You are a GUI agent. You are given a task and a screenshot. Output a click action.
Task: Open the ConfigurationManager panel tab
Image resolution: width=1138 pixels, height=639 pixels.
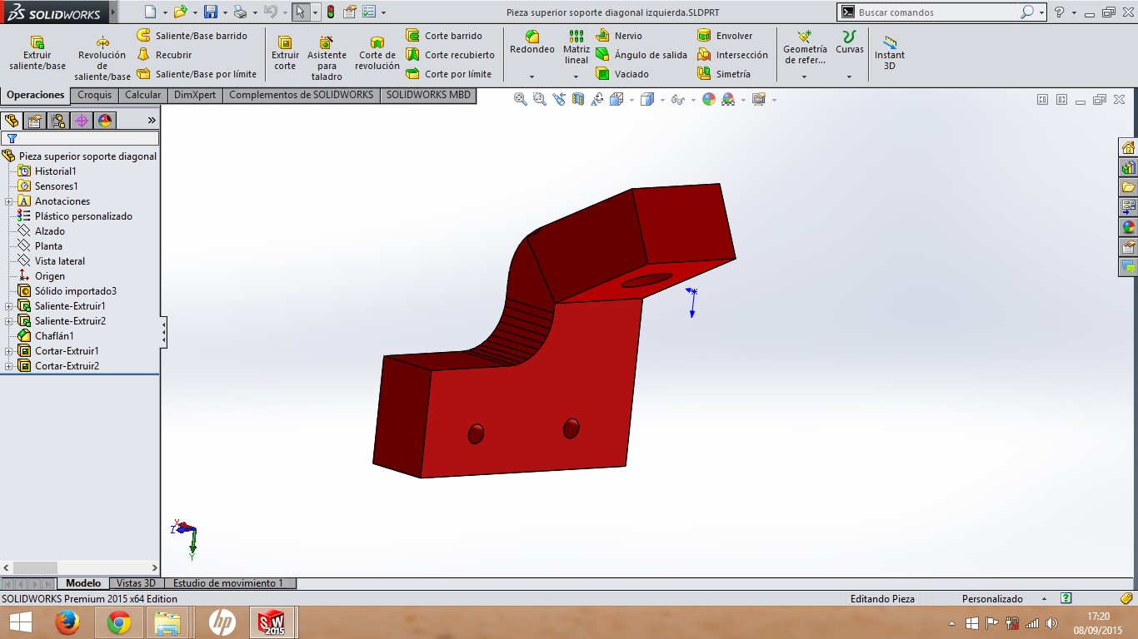[x=58, y=121]
